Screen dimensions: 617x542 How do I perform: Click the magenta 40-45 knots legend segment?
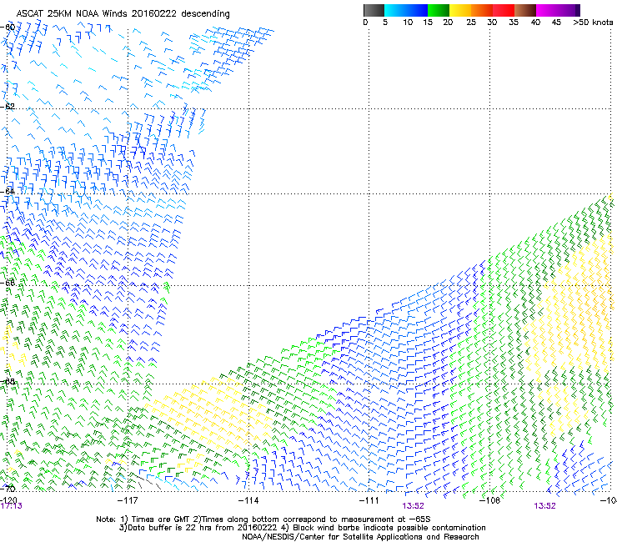(547, 10)
